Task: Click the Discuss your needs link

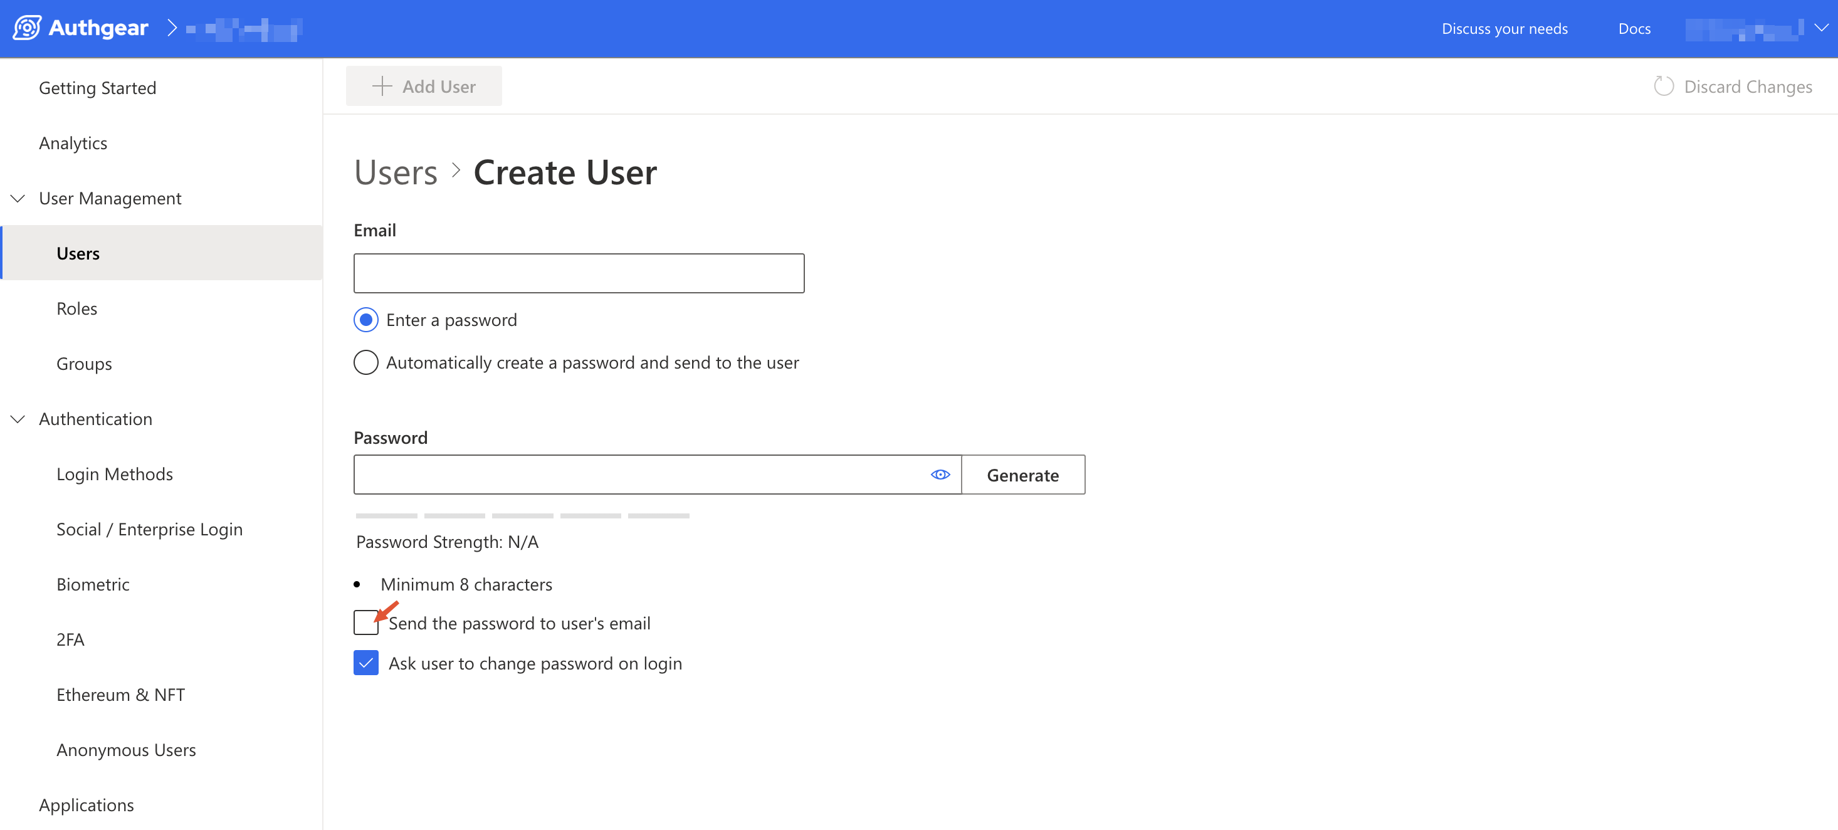Action: pyautogui.click(x=1504, y=29)
